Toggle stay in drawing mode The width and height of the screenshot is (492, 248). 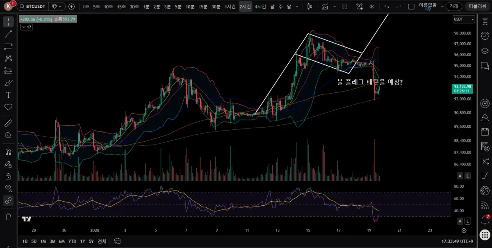[x=8, y=164]
